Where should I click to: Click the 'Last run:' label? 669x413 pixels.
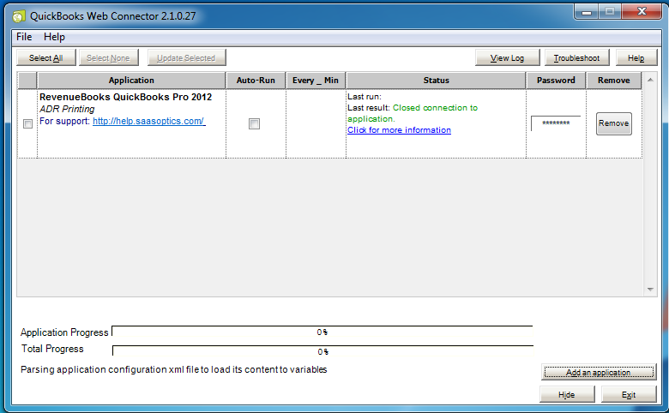click(x=365, y=97)
